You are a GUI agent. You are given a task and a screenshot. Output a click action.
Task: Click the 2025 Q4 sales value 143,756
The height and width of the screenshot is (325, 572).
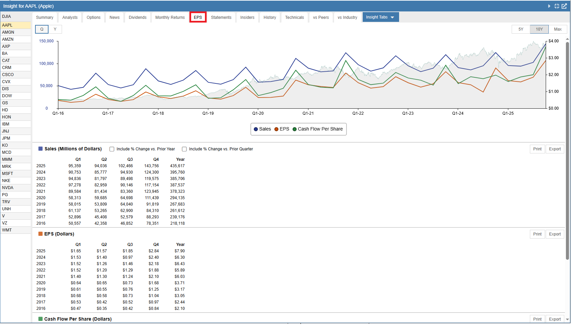pos(151,166)
